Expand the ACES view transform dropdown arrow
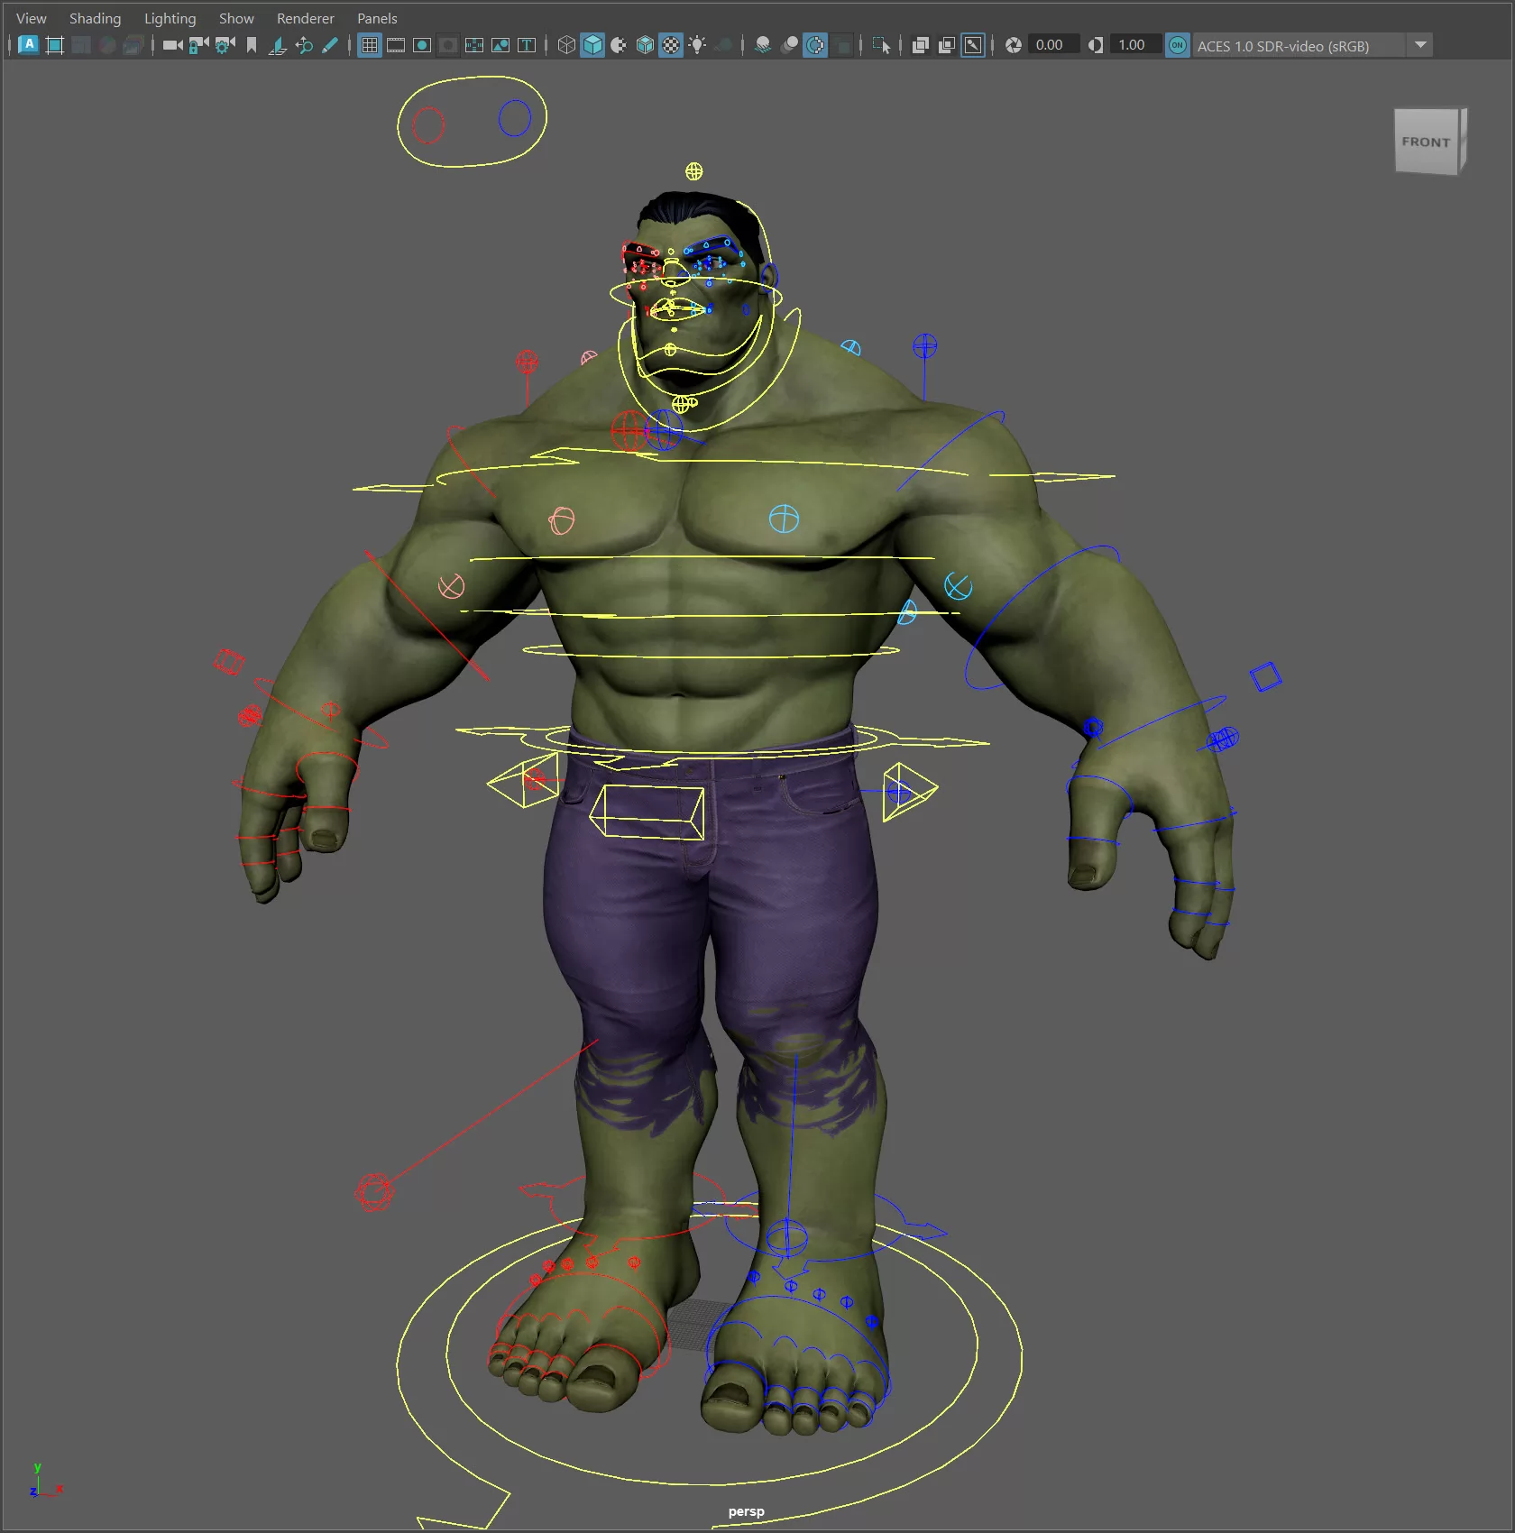The width and height of the screenshot is (1515, 1533). tap(1420, 45)
